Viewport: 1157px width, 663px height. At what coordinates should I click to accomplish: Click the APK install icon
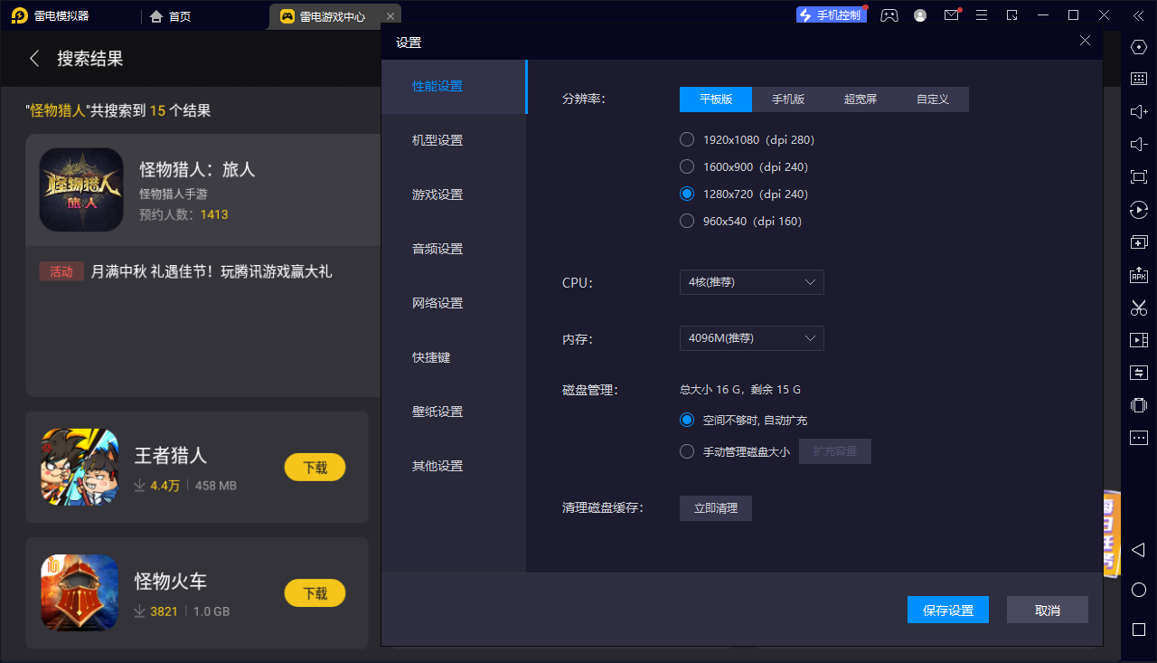pyautogui.click(x=1139, y=275)
